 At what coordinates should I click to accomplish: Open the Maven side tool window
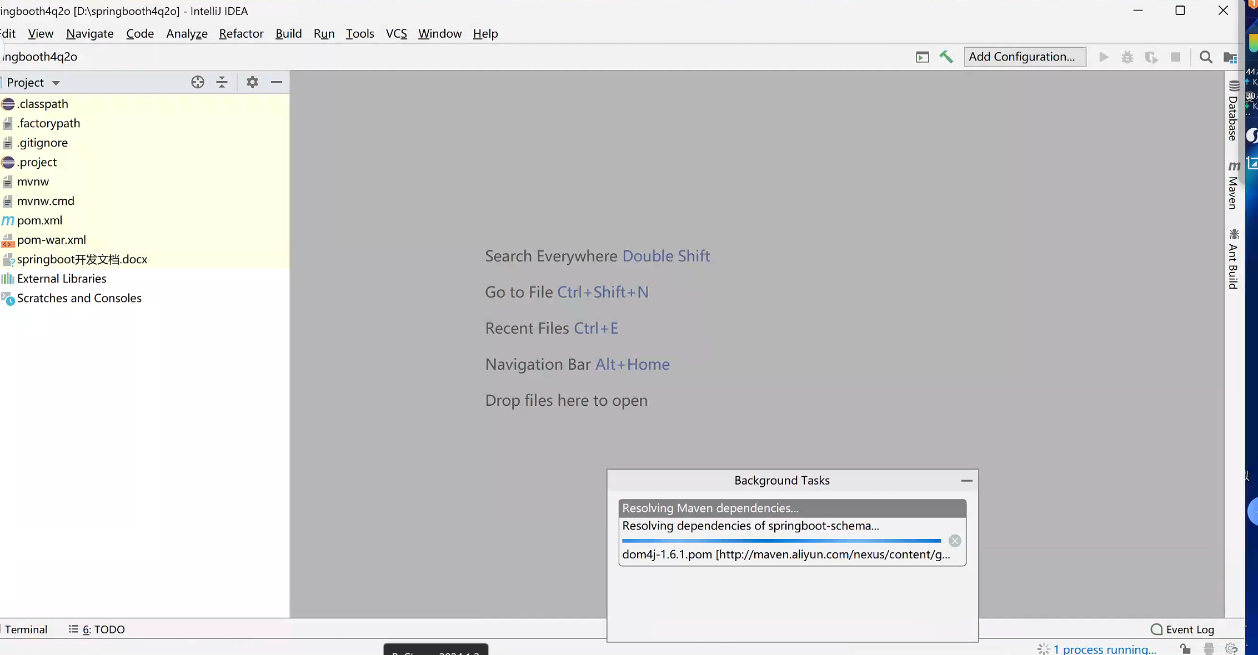click(x=1233, y=185)
